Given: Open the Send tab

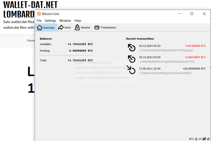Looking at the screenshot, I should 64,28.
